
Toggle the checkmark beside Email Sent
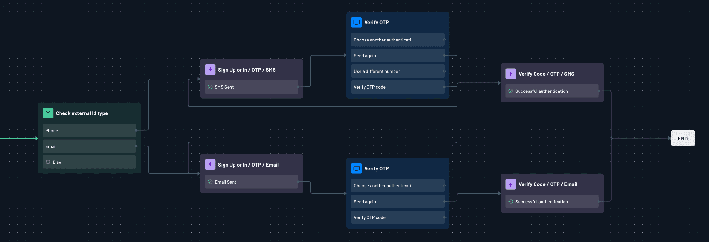[x=210, y=182]
